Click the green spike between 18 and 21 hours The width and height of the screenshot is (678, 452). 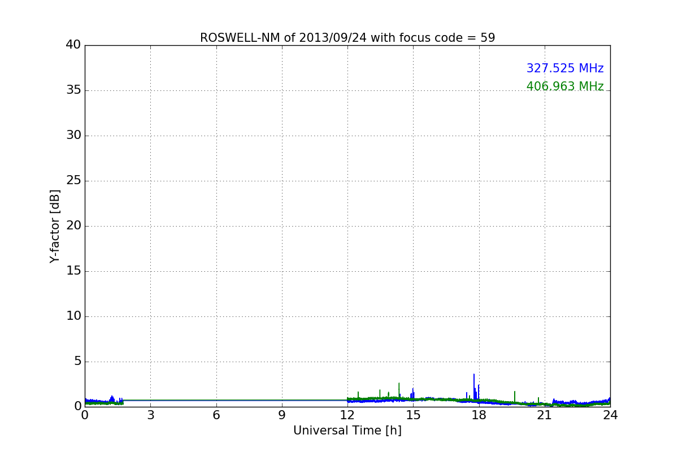click(x=515, y=395)
